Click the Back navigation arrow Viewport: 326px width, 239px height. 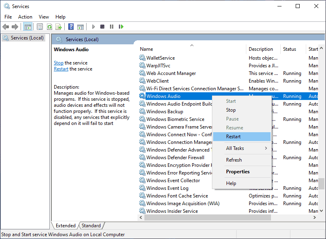pos(6,27)
